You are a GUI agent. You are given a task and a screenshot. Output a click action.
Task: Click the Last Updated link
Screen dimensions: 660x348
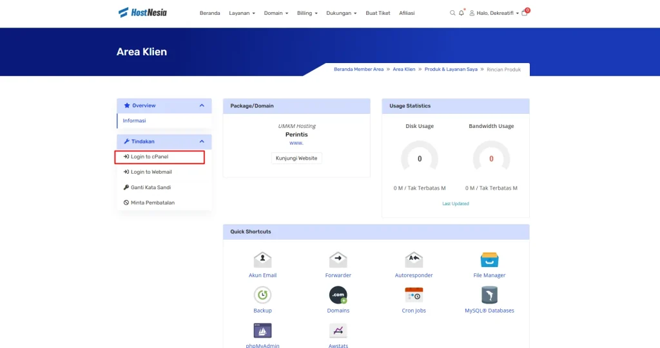[x=456, y=203]
